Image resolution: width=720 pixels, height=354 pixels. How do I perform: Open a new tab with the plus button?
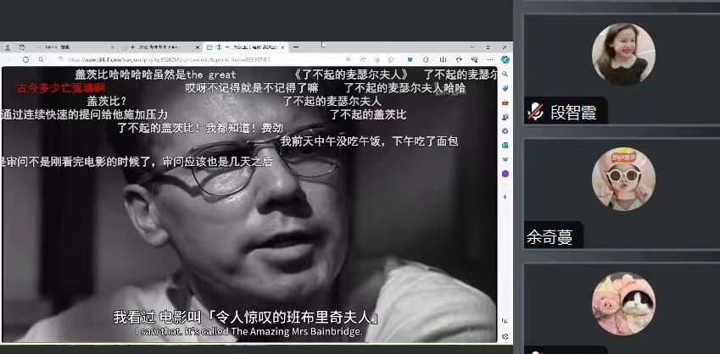click(x=296, y=47)
